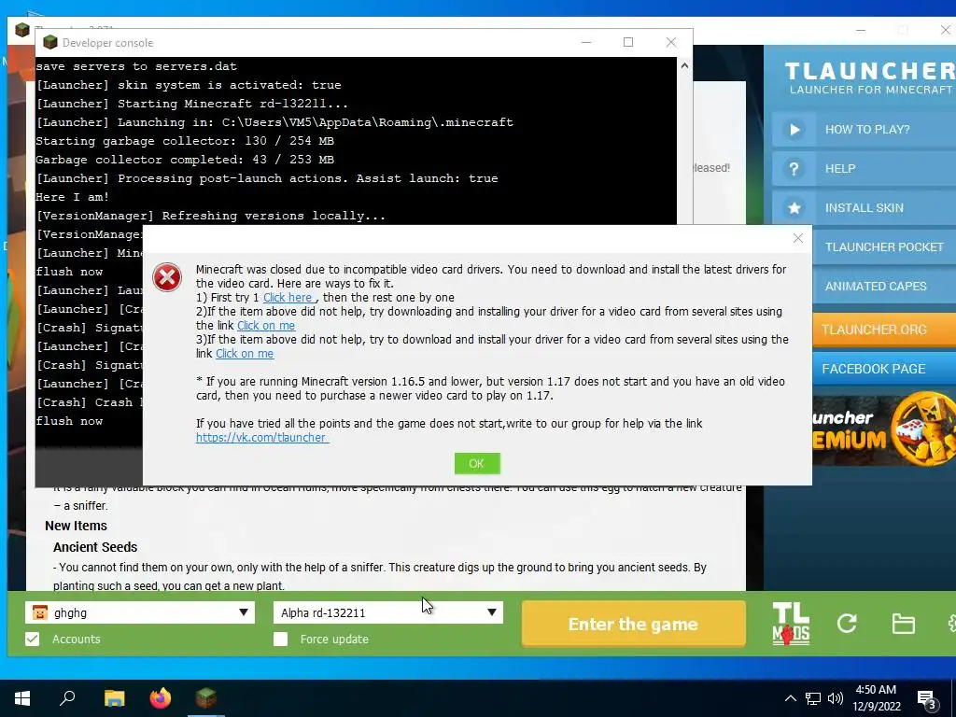Click the TLauncher window title grass block icon
This screenshot has width=956, height=717.
pyautogui.click(x=22, y=29)
